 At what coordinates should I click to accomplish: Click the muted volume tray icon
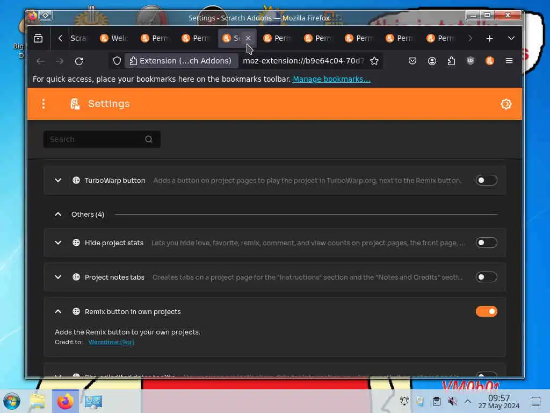tap(452, 401)
